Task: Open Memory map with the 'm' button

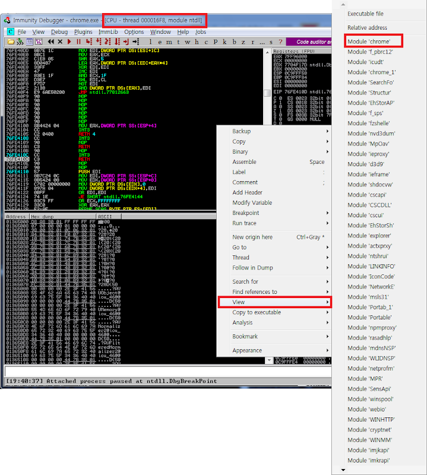Action: tap(169, 42)
